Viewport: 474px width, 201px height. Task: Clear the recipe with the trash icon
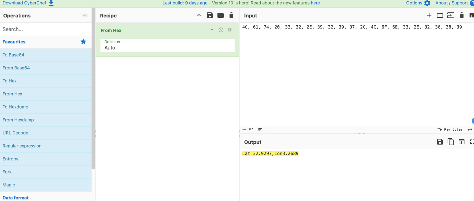click(x=231, y=16)
